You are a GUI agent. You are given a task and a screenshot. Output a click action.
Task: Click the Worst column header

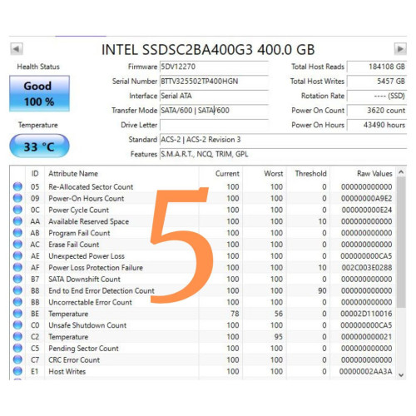265,174
